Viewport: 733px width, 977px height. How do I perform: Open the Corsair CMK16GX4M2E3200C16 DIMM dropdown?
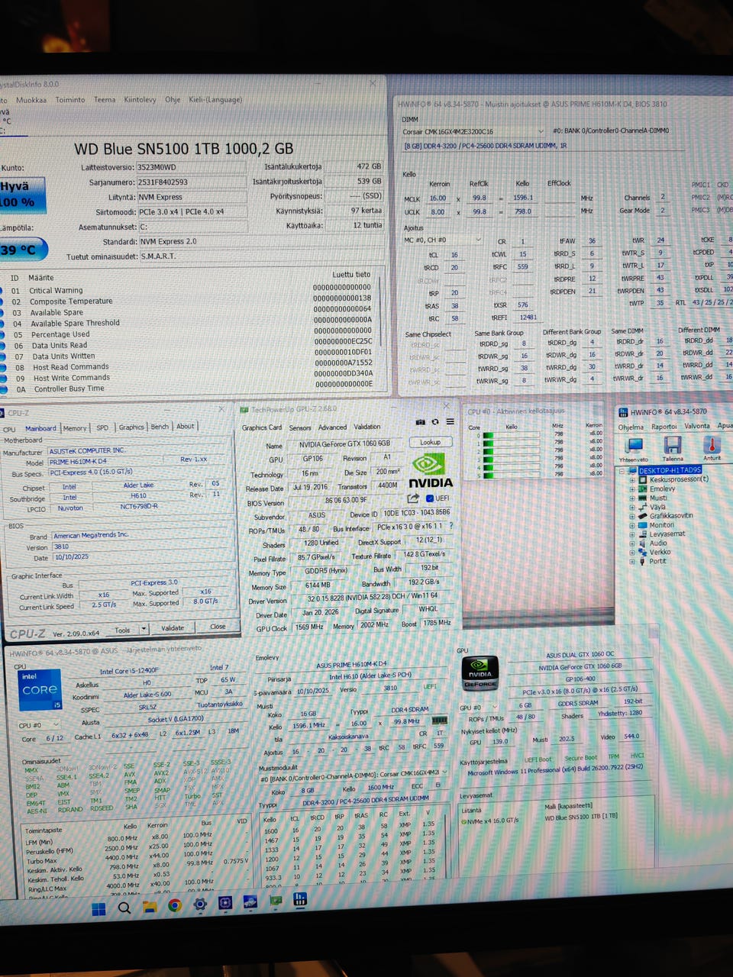click(x=473, y=131)
